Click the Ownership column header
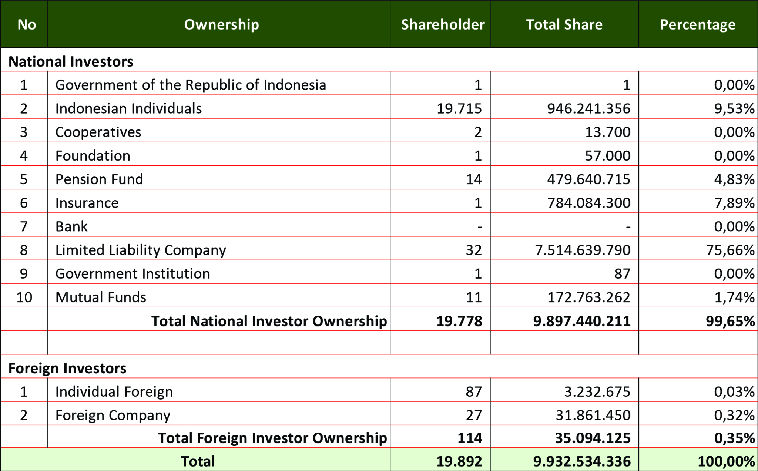758x471 pixels. pyautogui.click(x=221, y=24)
